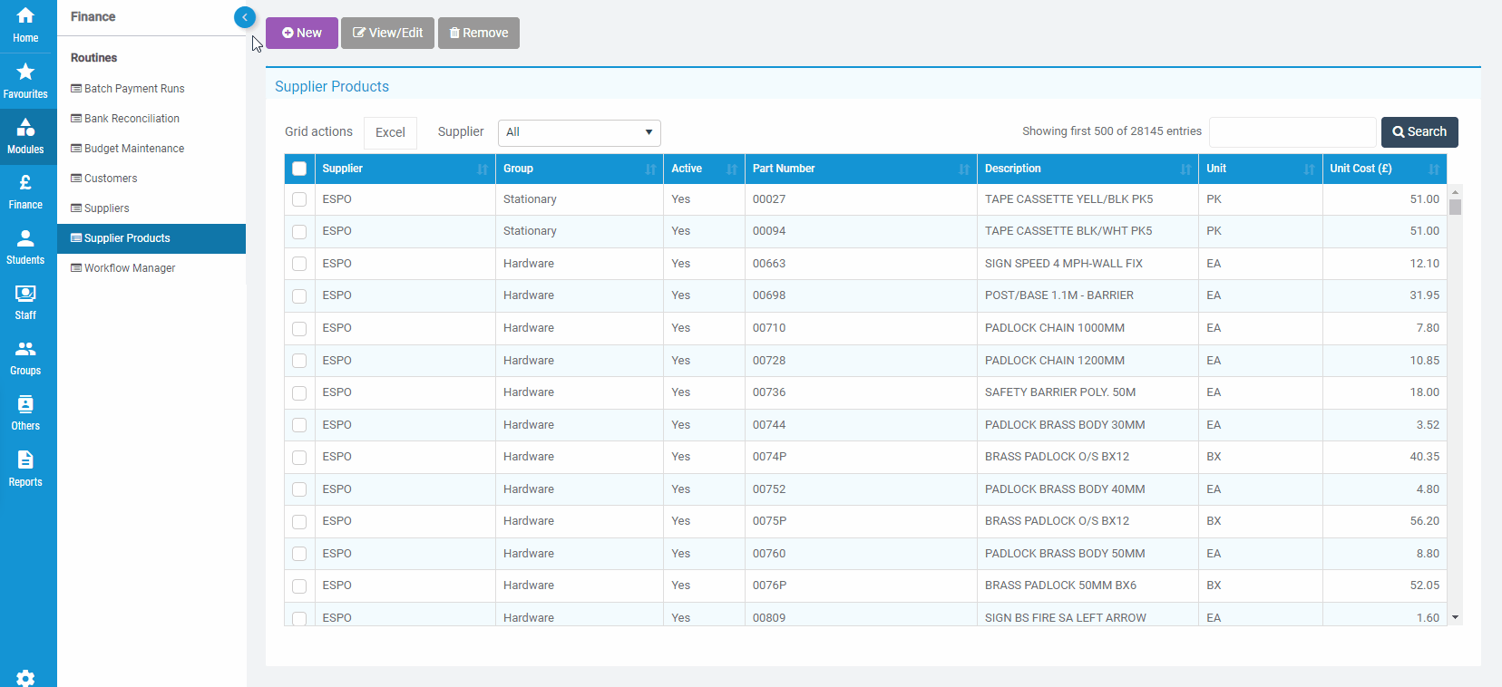The image size is (1502, 687).
Task: Tick checkbox for part 00094
Action: (299, 232)
